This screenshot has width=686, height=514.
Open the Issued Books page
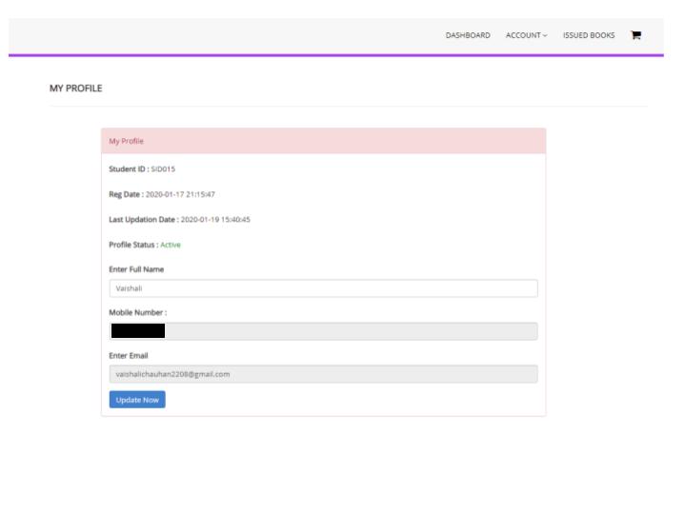pyautogui.click(x=589, y=35)
